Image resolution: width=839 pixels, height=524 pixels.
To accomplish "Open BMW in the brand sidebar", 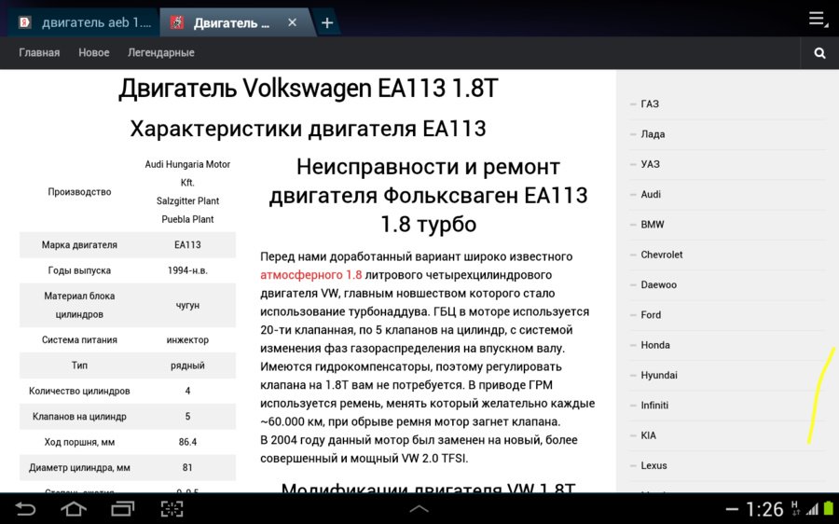I will pyautogui.click(x=653, y=225).
